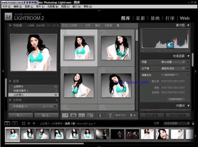198x147 pixels.
Task: Select the Compare view XY icon
Action: click(82, 115)
